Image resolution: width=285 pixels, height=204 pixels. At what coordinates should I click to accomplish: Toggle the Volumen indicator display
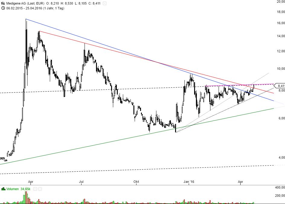pyautogui.click(x=13, y=189)
